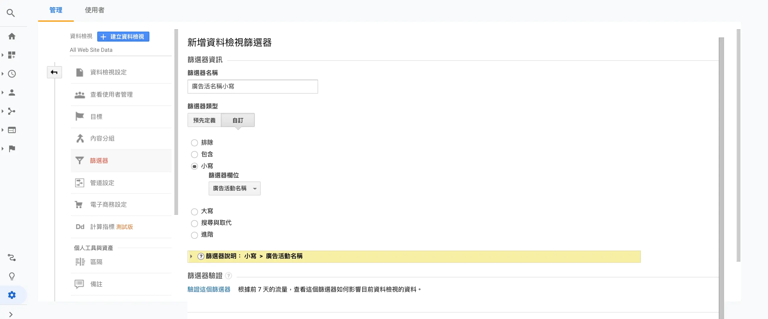Choose the 預先定義 filter type tab
Screen dimensions: 768x319
tap(204, 120)
